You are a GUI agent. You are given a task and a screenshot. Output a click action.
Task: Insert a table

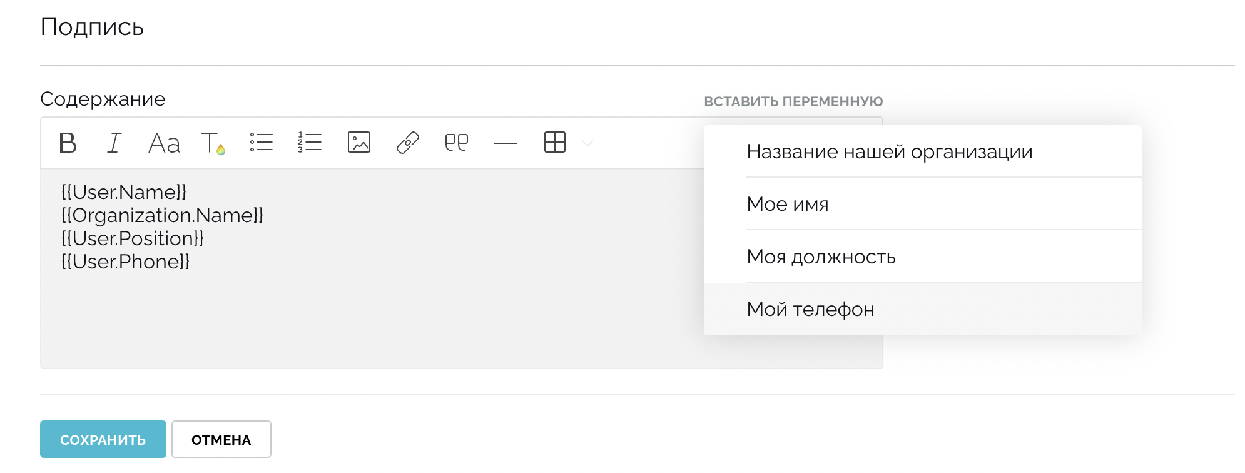point(555,143)
